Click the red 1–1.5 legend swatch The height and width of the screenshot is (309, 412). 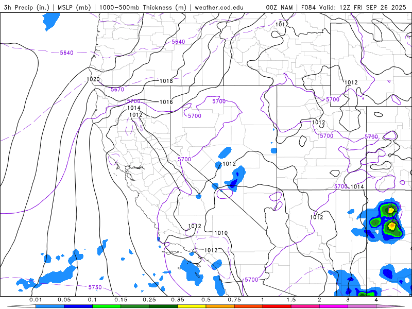[x=277, y=306]
